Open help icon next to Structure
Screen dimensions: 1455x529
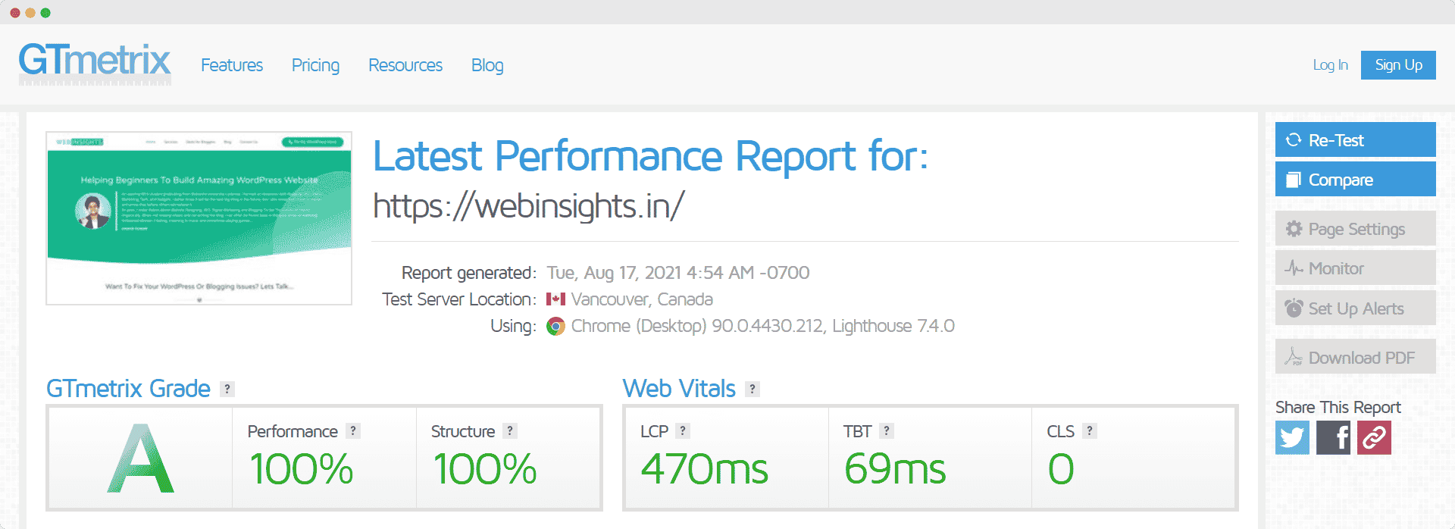point(510,430)
